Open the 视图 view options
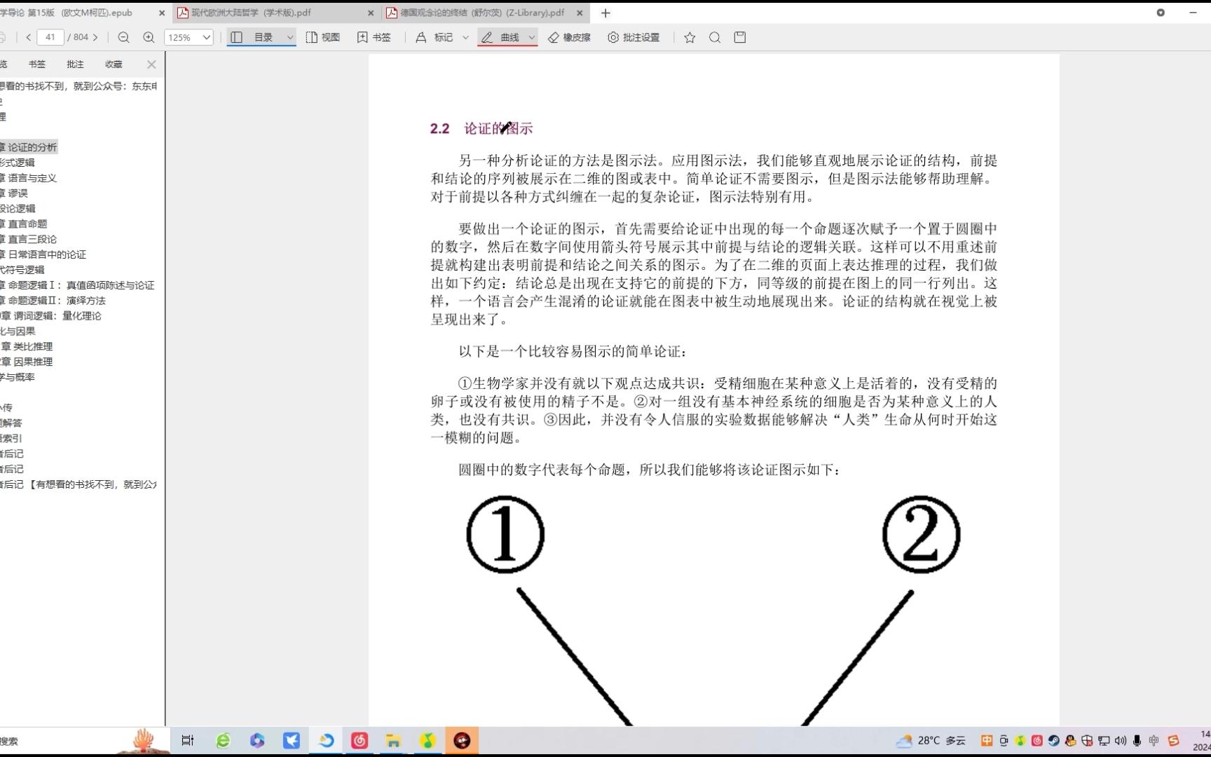The image size is (1211, 757). coord(322,37)
